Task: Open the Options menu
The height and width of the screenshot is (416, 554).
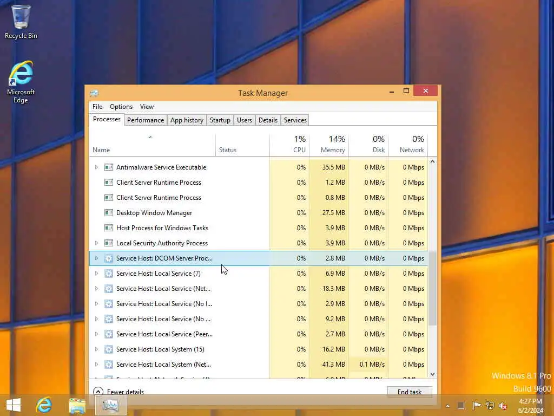Action: click(121, 107)
